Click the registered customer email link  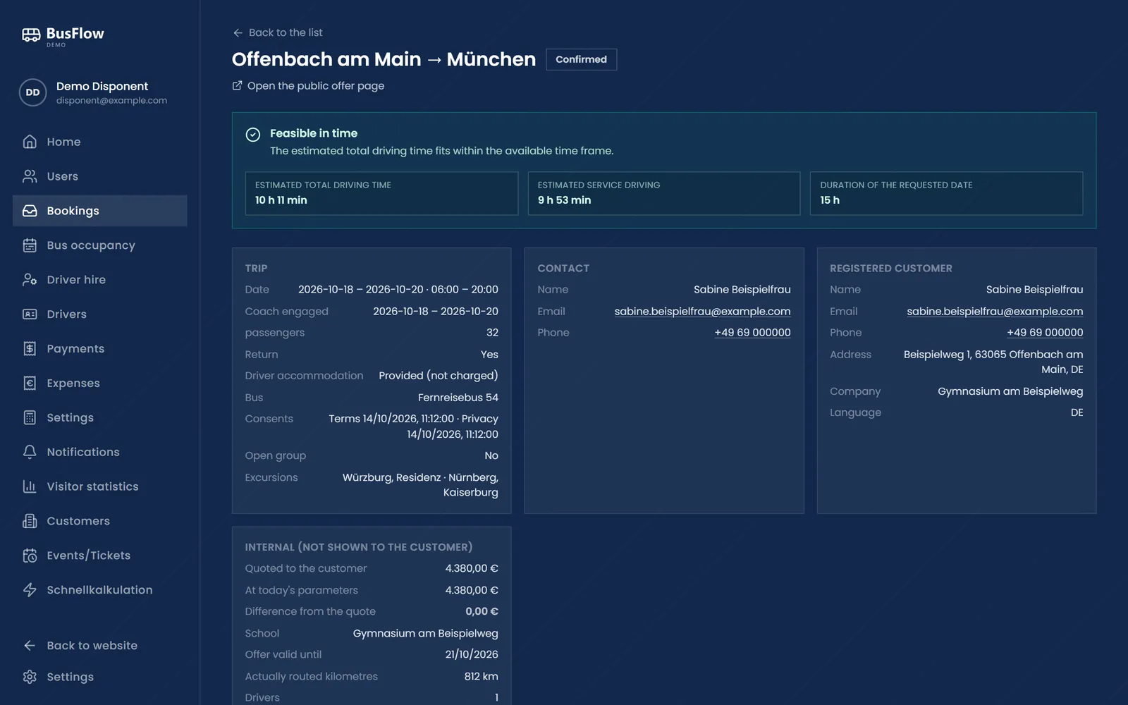(995, 312)
